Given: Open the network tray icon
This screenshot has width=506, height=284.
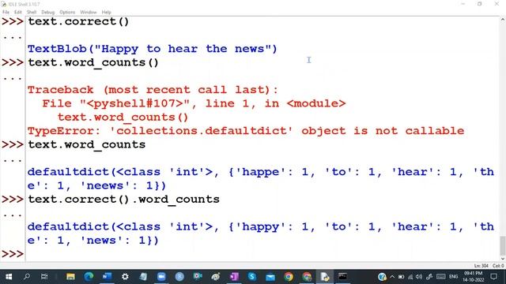Looking at the screenshot, I should (x=410, y=277).
